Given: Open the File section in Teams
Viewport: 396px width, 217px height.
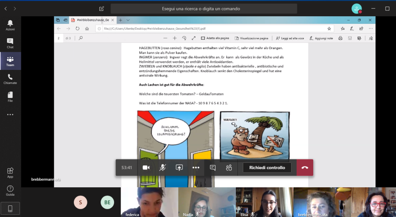Looking at the screenshot, I should tap(10, 97).
